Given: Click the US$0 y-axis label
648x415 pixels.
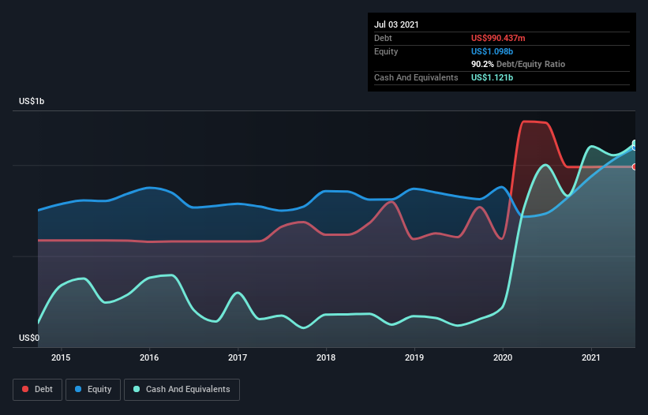Looking at the screenshot, I should pyautogui.click(x=29, y=338).
